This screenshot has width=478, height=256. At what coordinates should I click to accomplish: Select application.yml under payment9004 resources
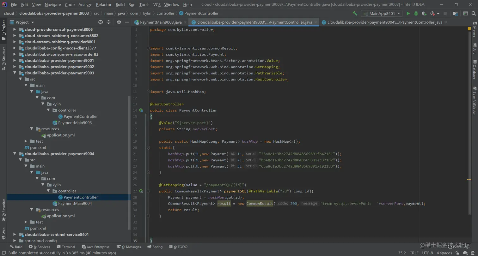coord(61,216)
